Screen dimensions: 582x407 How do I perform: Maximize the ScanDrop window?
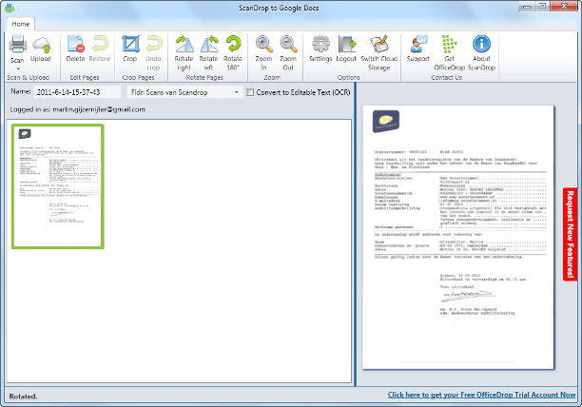pyautogui.click(x=543, y=7)
